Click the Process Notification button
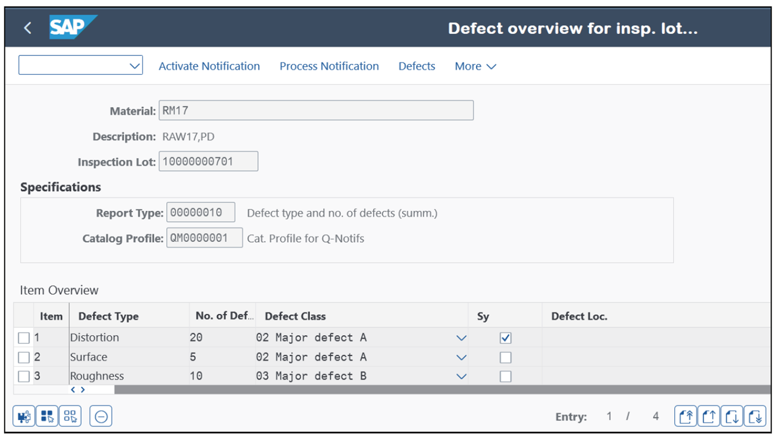778x439 pixels. pos(329,66)
